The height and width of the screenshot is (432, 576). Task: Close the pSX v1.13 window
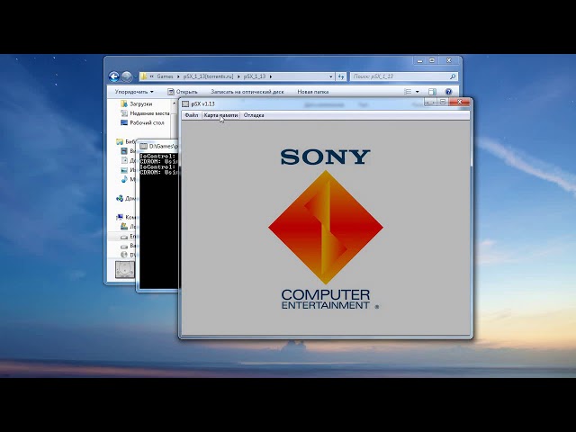click(459, 102)
